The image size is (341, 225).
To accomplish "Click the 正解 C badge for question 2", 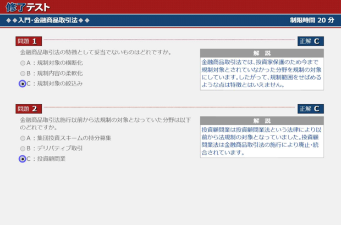I will (311, 109).
